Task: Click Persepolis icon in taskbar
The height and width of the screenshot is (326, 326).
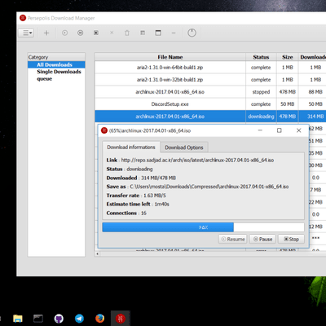Action: tap(121, 319)
